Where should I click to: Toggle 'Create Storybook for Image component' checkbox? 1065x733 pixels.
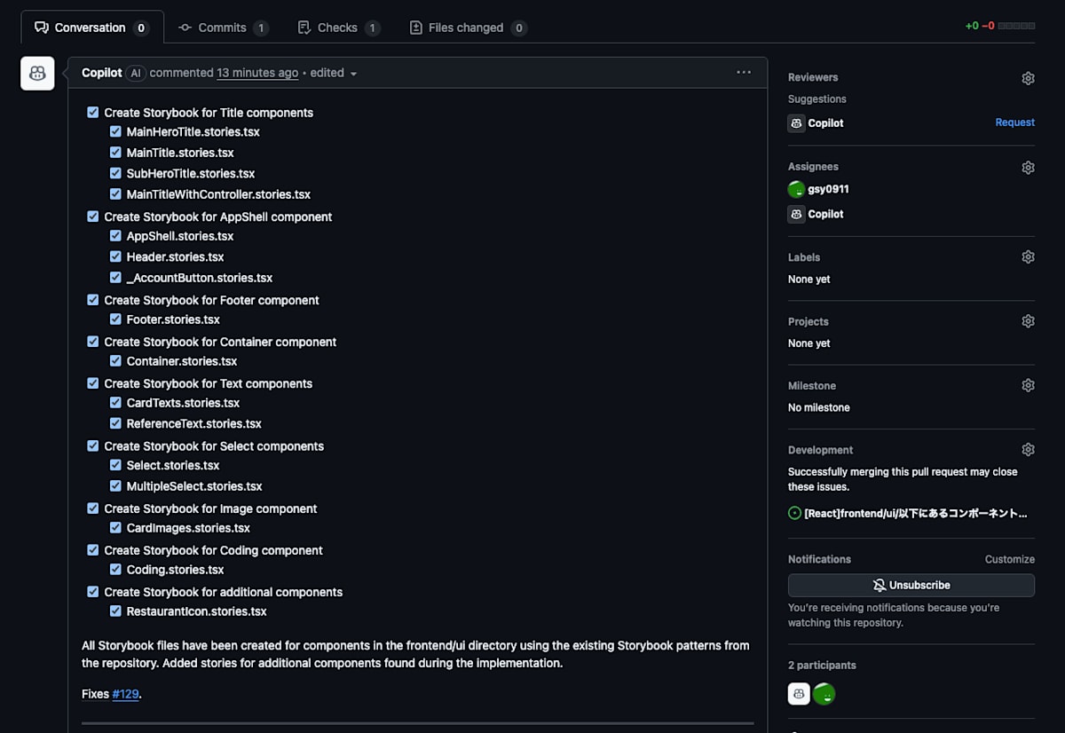[93, 508]
